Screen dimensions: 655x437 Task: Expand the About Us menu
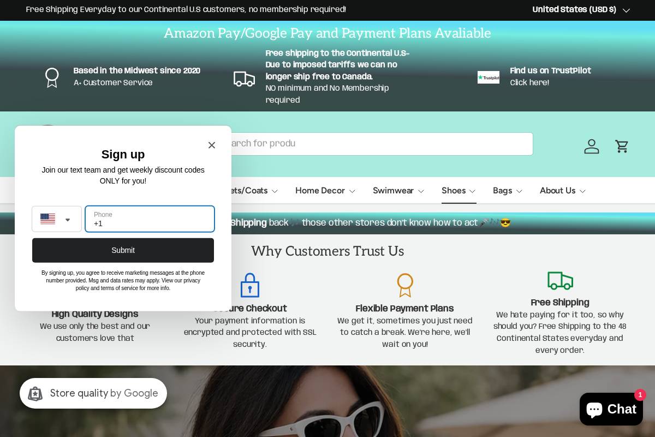point(563,191)
